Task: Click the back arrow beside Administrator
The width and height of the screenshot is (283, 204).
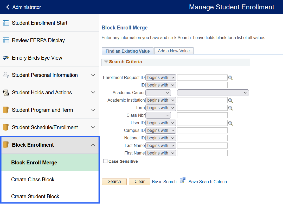Action: tap(8, 7)
